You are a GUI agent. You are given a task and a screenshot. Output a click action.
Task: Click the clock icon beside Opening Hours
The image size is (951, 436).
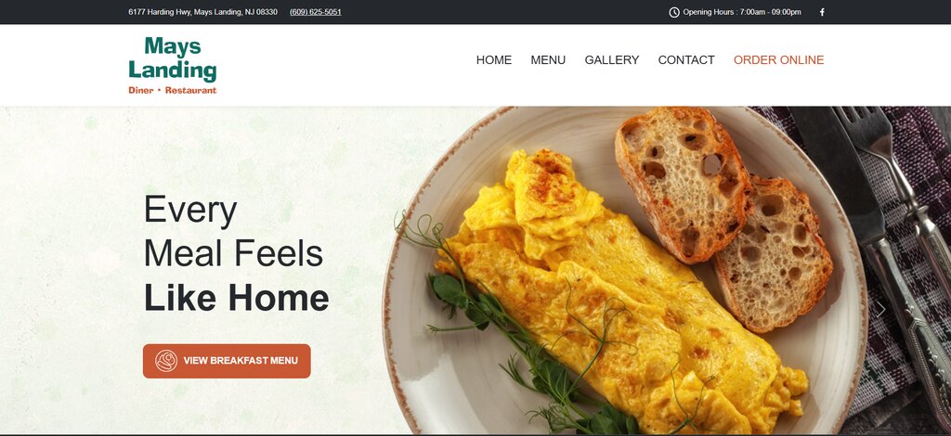pyautogui.click(x=674, y=12)
